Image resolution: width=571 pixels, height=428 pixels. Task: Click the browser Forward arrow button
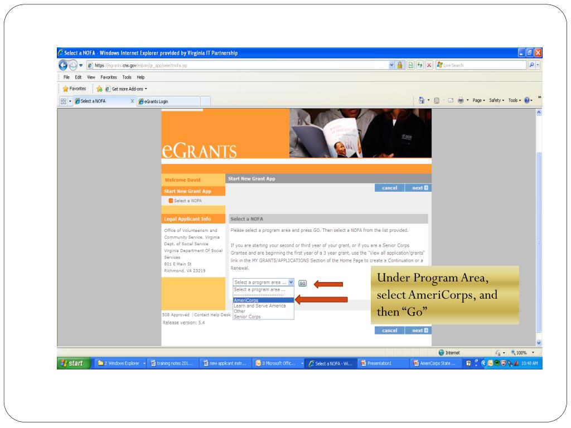click(73, 65)
